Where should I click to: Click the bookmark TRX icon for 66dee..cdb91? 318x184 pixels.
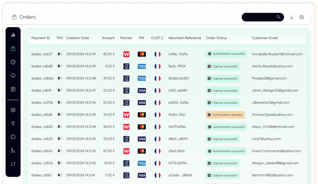coord(59,91)
